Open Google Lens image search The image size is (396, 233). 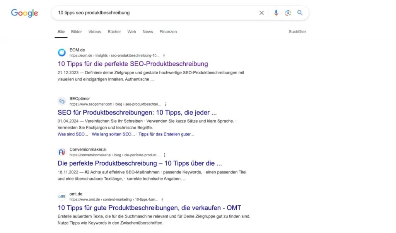(288, 13)
